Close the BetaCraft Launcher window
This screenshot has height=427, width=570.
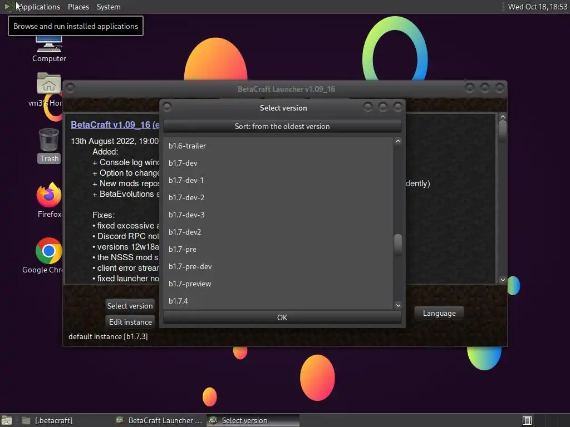(500, 87)
